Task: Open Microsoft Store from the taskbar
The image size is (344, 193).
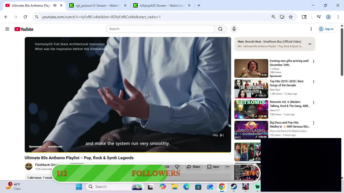Action: click(198, 187)
